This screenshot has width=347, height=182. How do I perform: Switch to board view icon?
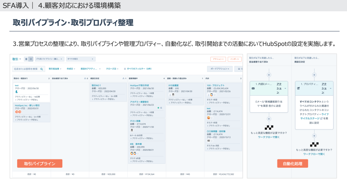[31, 59]
